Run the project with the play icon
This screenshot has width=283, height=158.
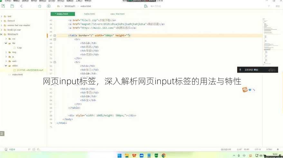(x=49, y=6)
